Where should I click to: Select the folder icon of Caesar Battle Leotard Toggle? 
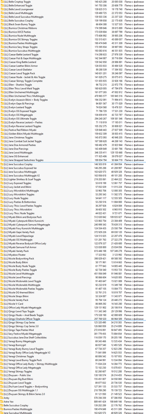click(2, 54)
